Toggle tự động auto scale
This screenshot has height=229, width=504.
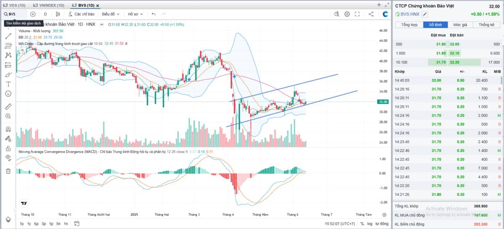[382, 224]
